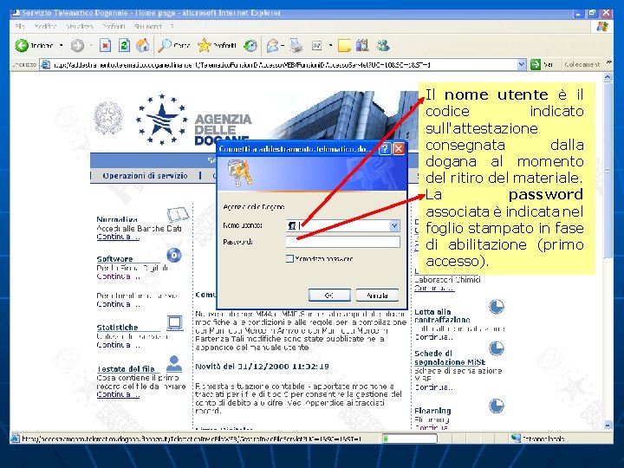624x468 pixels.
Task: Open the Normativa heading link
Action: pos(117,219)
